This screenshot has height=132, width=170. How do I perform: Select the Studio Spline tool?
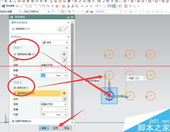(x=48, y=6)
